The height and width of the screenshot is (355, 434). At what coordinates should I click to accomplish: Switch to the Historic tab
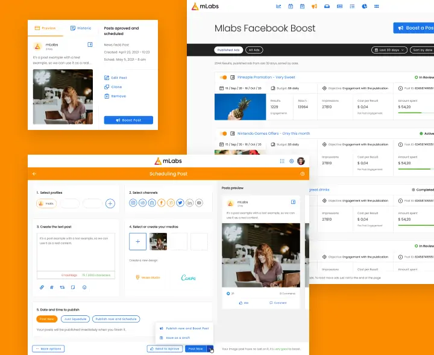[x=81, y=28]
